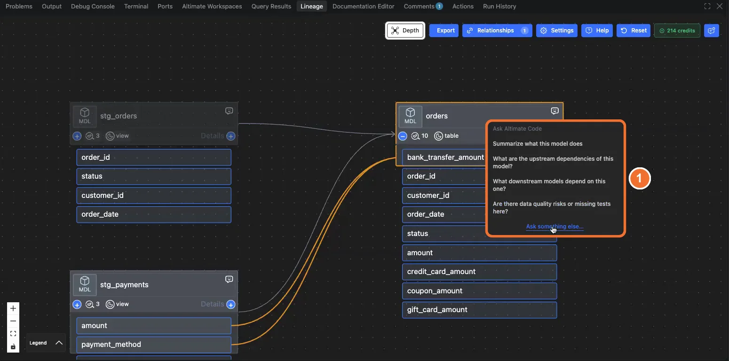
Task: Open Details on stg_payments node
Action: (x=212, y=304)
